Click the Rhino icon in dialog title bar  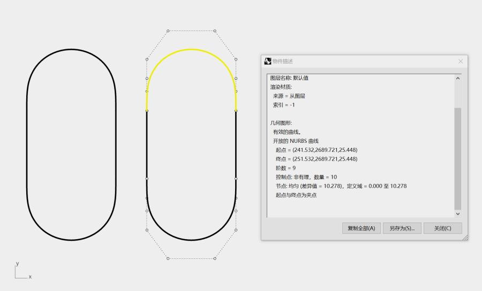click(x=268, y=62)
